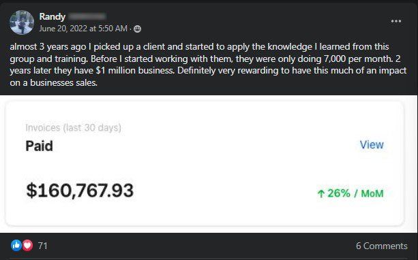The width and height of the screenshot is (418, 260).
Task: Click the red heart reaction icon
Action: pos(27,245)
